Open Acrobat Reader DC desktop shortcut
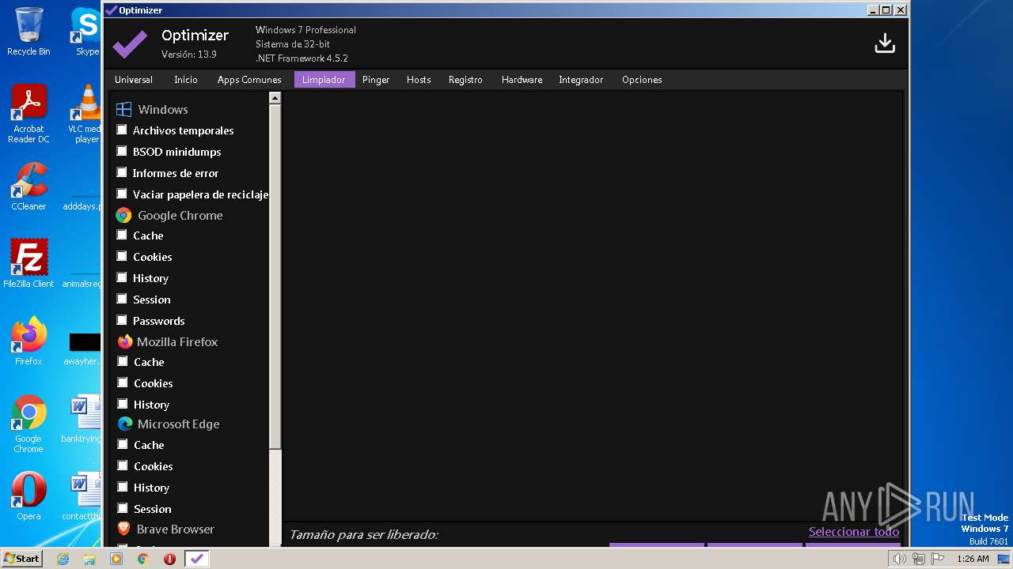Viewport: 1013px width, 569px height. pos(28,114)
